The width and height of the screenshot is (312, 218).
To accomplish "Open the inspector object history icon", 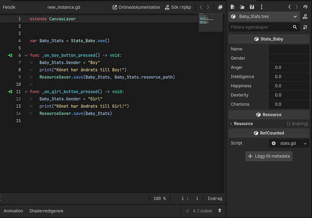I will tap(305, 7).
